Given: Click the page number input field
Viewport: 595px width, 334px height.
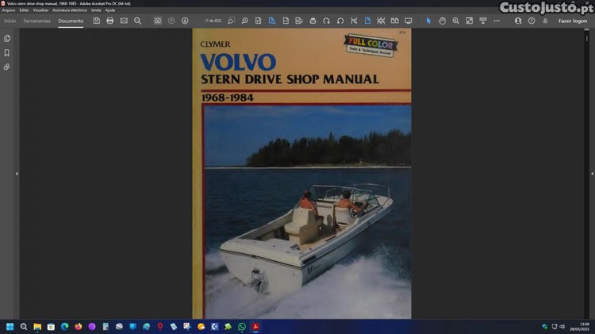Looking at the screenshot, I should tap(213, 21).
